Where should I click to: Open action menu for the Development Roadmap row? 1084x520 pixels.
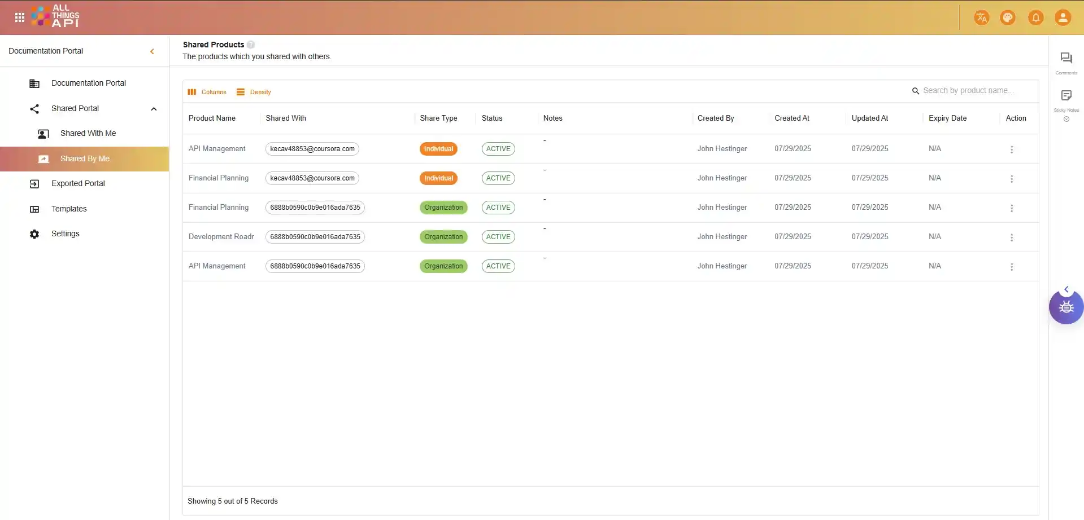[1011, 237]
